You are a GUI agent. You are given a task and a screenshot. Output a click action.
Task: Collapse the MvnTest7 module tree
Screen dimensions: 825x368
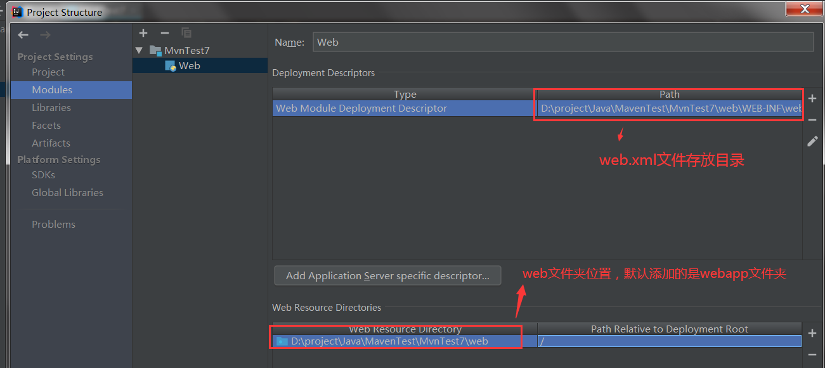139,50
